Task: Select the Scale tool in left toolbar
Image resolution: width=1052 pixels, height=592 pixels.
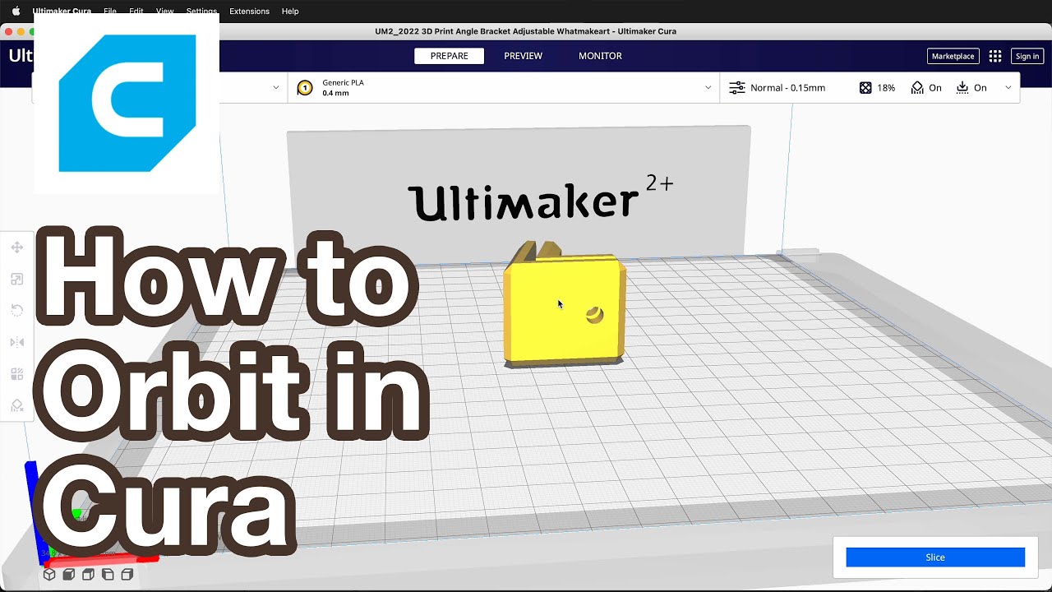Action: click(16, 279)
